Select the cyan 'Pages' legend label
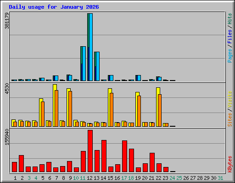The width and height of the screenshot is (235, 183). (x=230, y=56)
